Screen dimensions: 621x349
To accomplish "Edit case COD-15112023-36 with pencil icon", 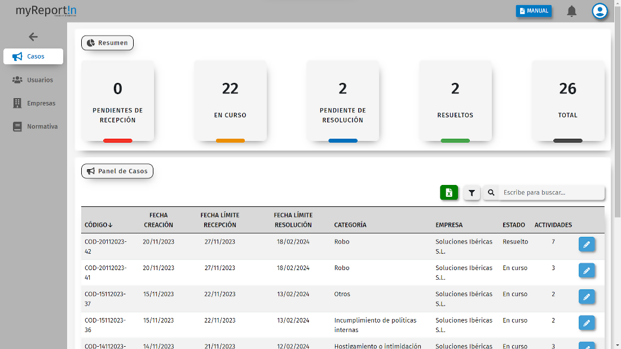I will [587, 323].
